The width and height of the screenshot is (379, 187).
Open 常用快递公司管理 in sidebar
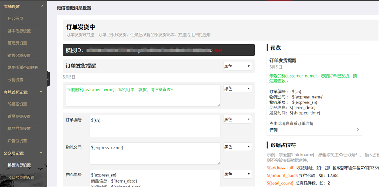click(23, 68)
